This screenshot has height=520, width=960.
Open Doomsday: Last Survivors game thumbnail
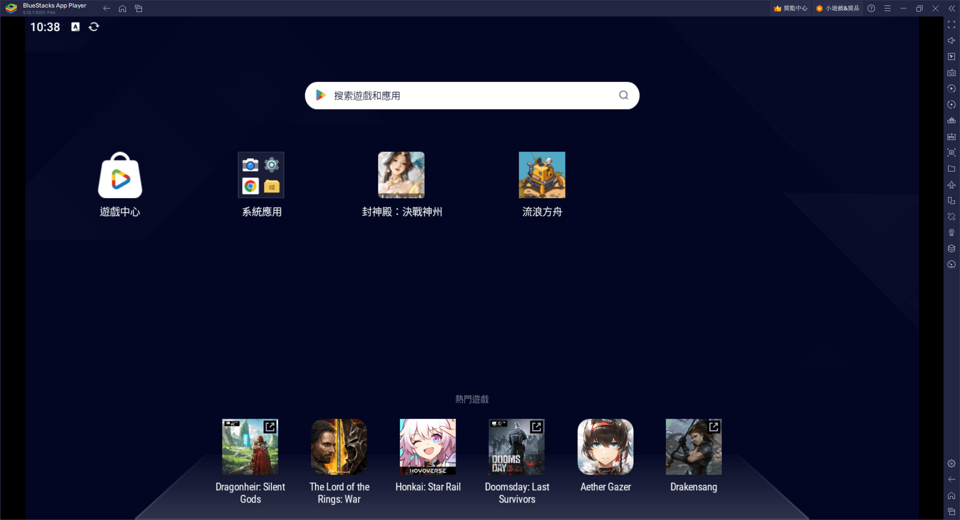(x=517, y=447)
